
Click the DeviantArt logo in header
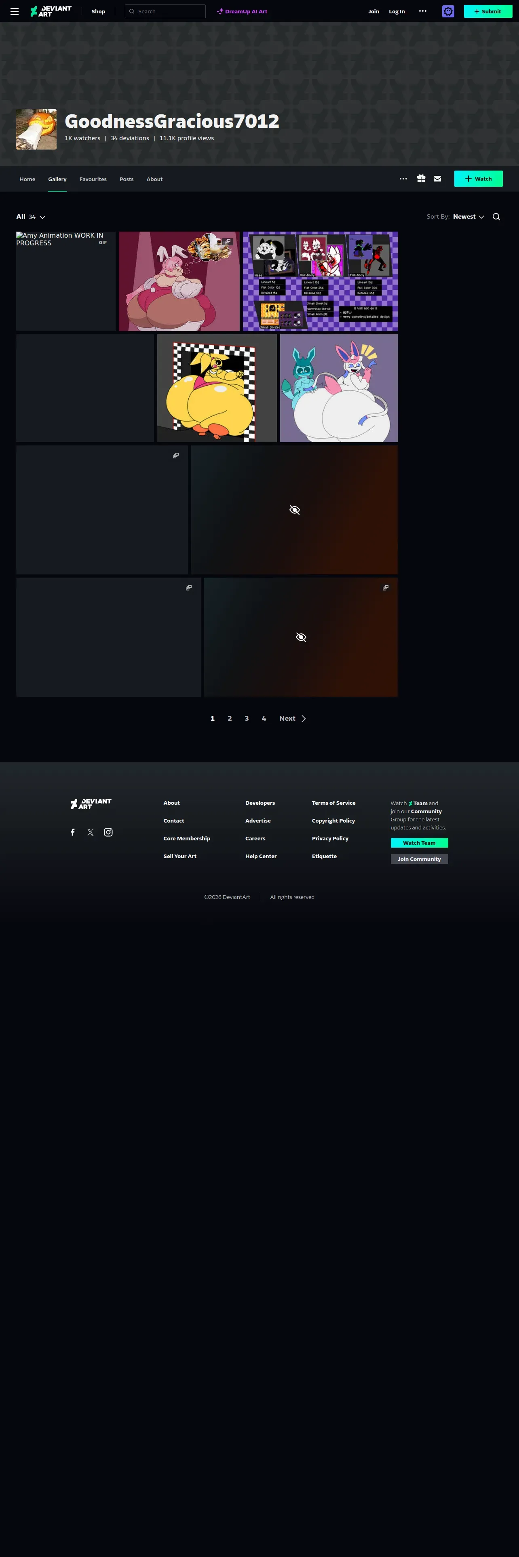tap(51, 11)
